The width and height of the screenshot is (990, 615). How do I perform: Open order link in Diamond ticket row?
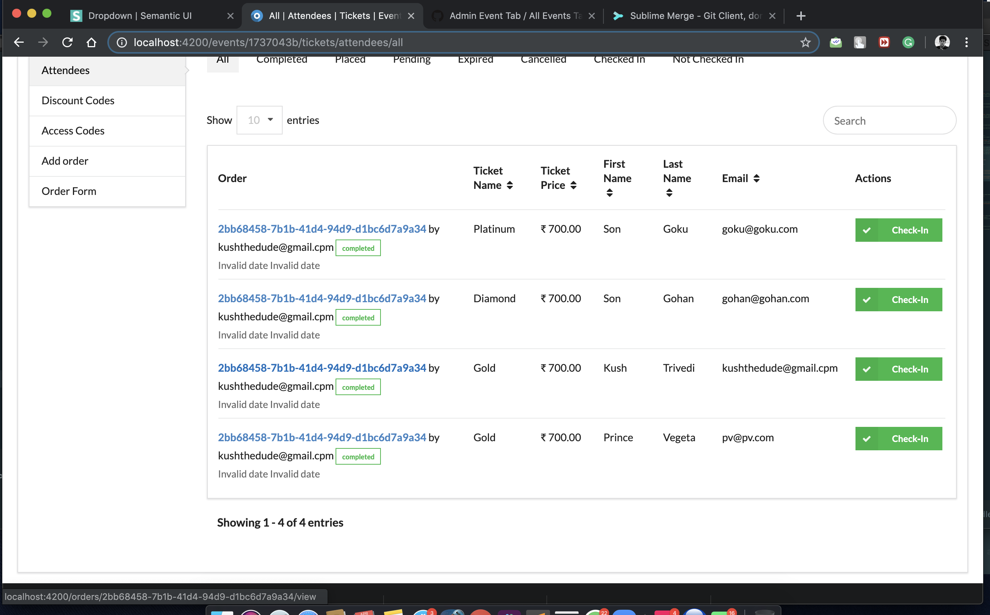[322, 298]
